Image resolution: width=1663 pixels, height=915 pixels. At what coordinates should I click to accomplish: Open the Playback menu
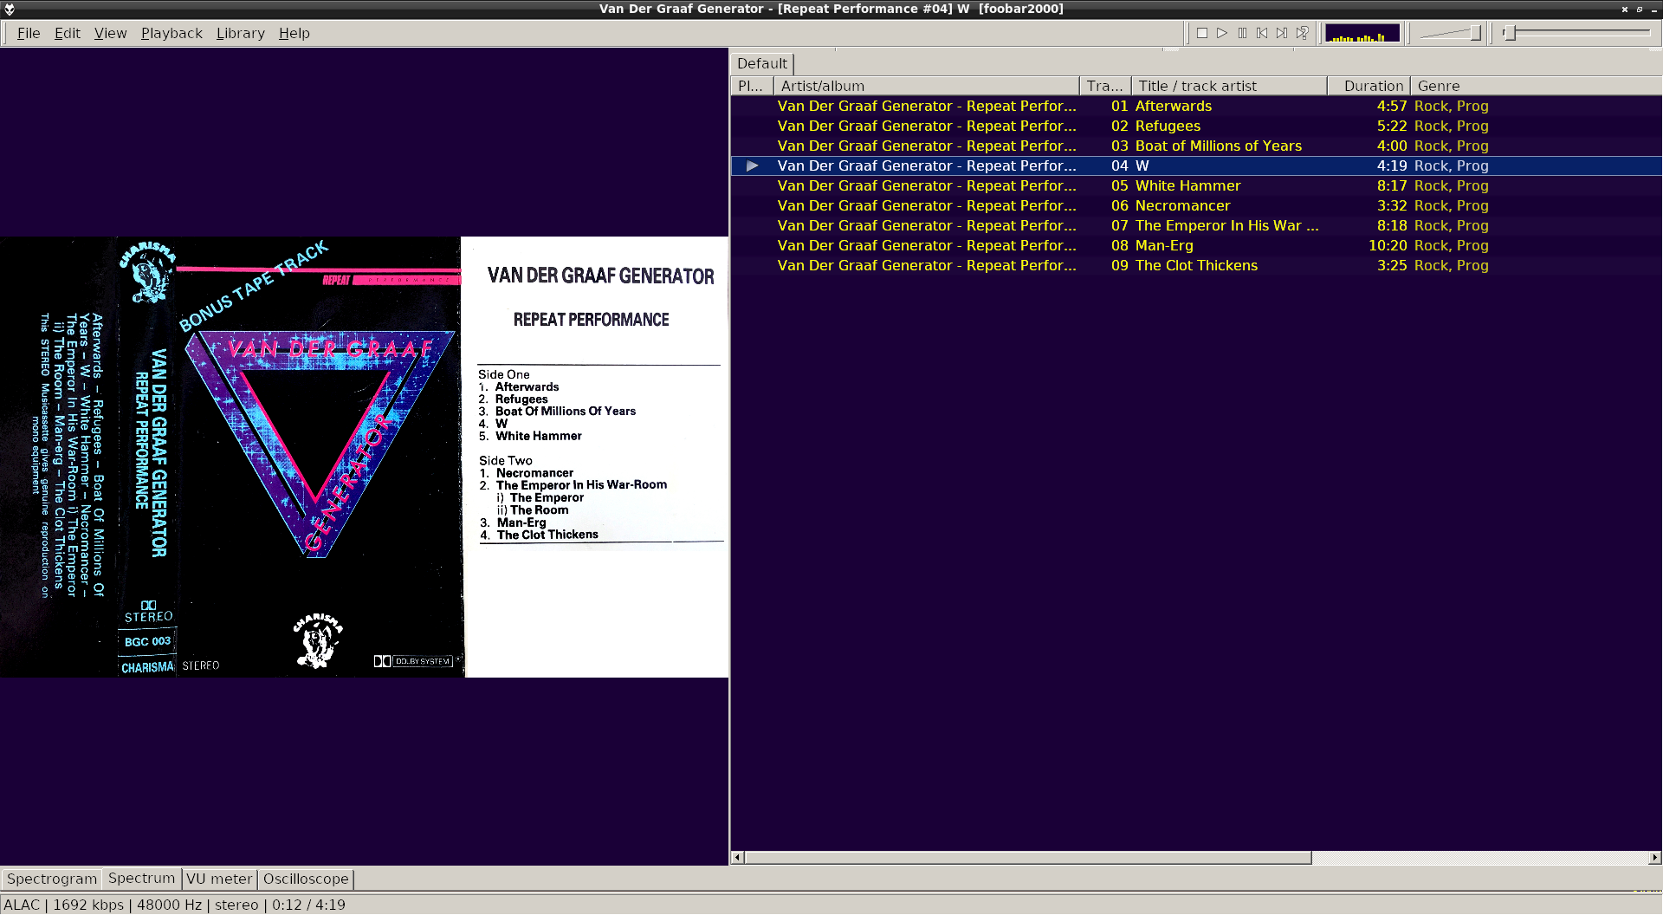171,33
